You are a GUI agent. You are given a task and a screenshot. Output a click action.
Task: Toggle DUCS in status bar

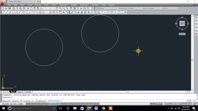[x=78, y=104]
